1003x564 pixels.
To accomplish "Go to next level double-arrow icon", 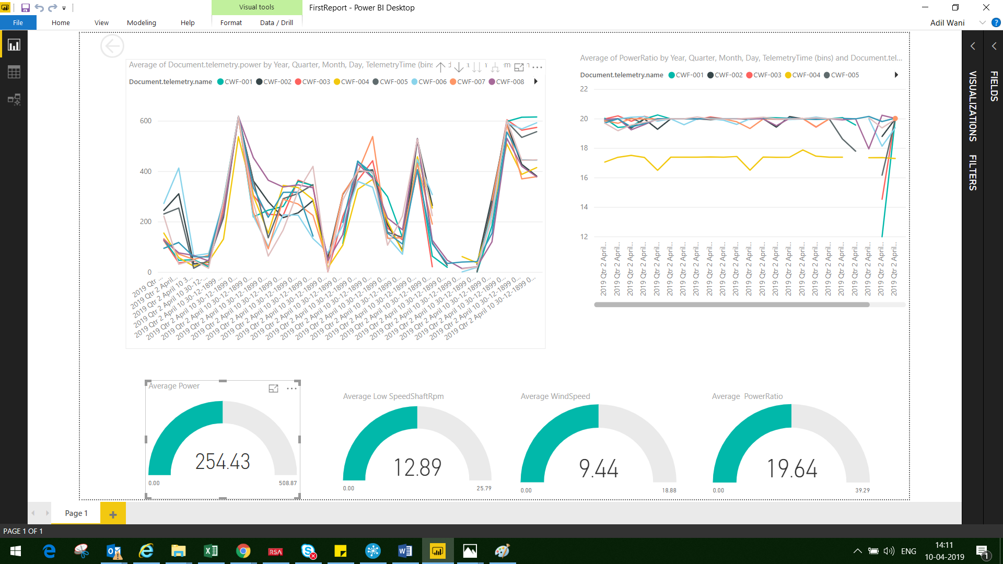I will [477, 67].
